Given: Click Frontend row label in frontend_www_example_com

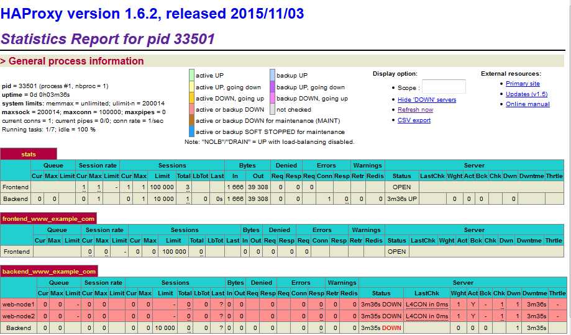Looking at the screenshot, I should click(17, 252).
